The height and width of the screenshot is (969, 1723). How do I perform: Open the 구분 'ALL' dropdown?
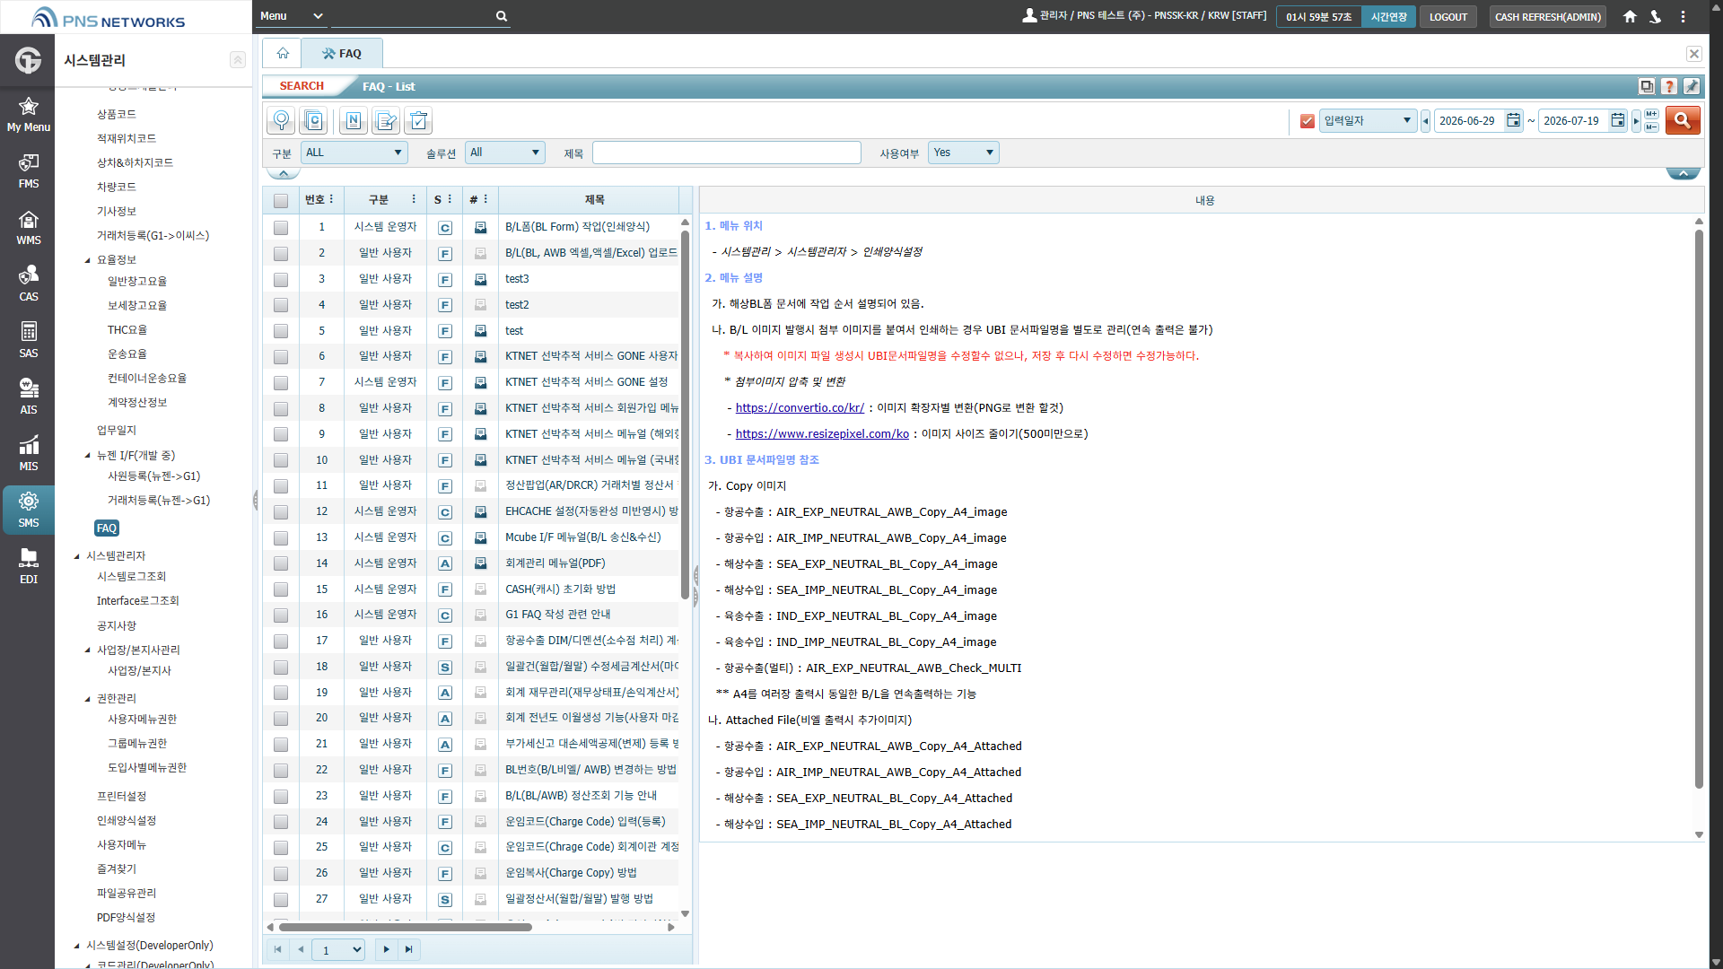tap(354, 153)
